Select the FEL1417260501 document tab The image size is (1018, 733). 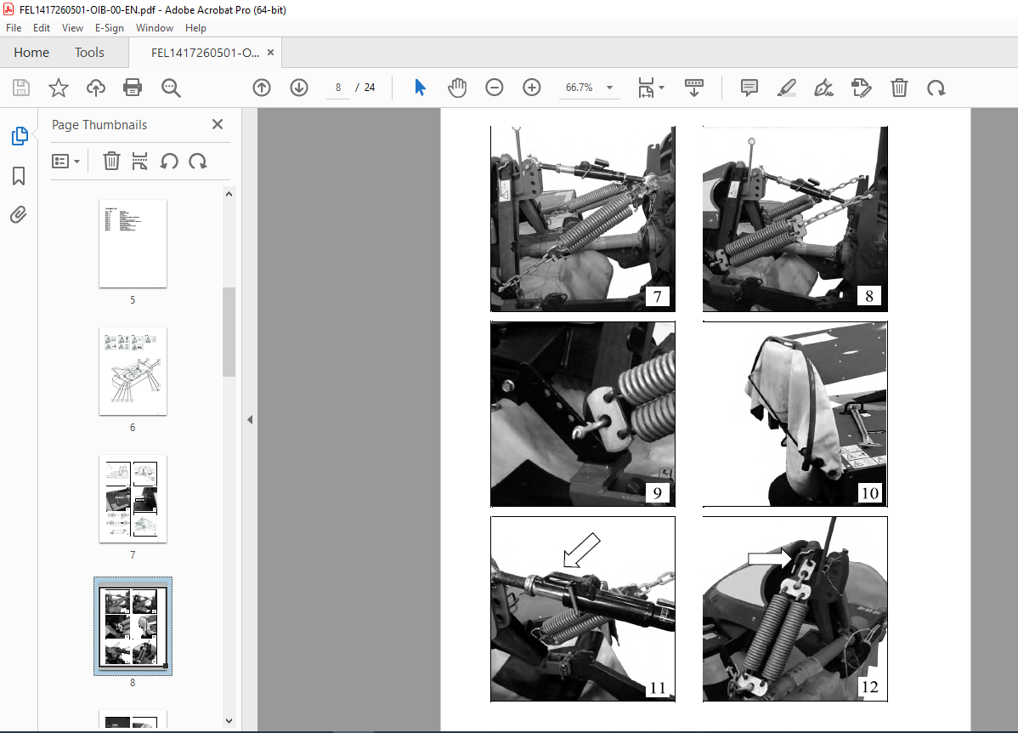coord(205,53)
